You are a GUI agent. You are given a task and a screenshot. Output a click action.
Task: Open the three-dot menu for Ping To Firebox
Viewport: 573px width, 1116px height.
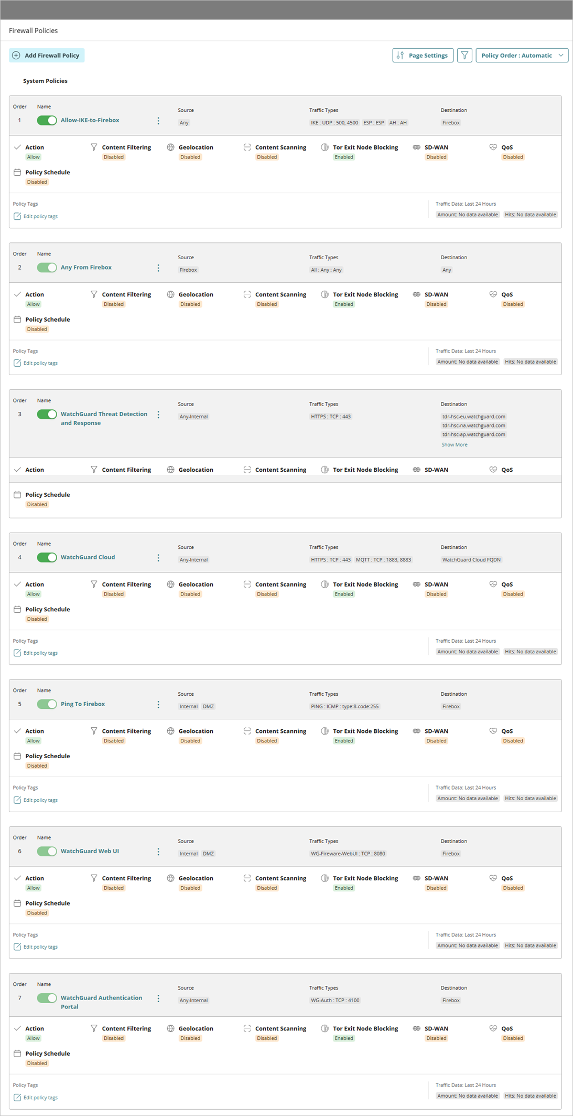[158, 705]
